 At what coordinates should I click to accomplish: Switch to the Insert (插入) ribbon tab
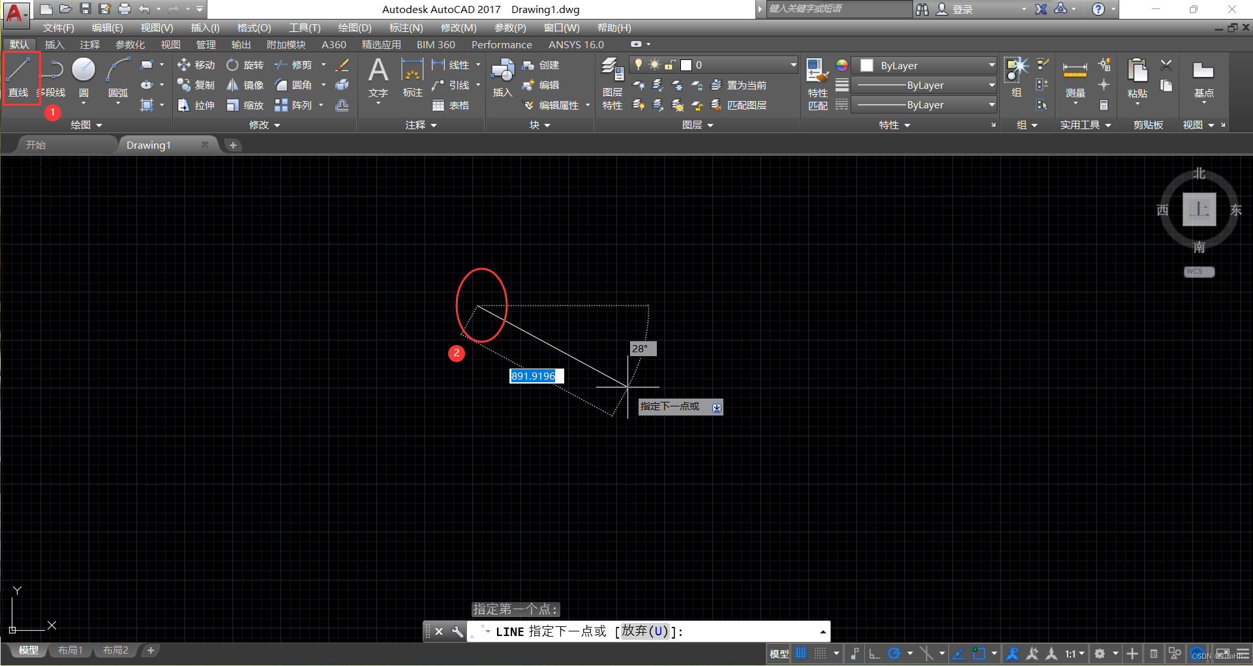[x=54, y=44]
